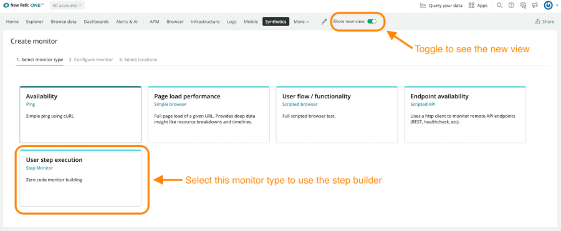Click the search magnifier icon

click(x=500, y=6)
